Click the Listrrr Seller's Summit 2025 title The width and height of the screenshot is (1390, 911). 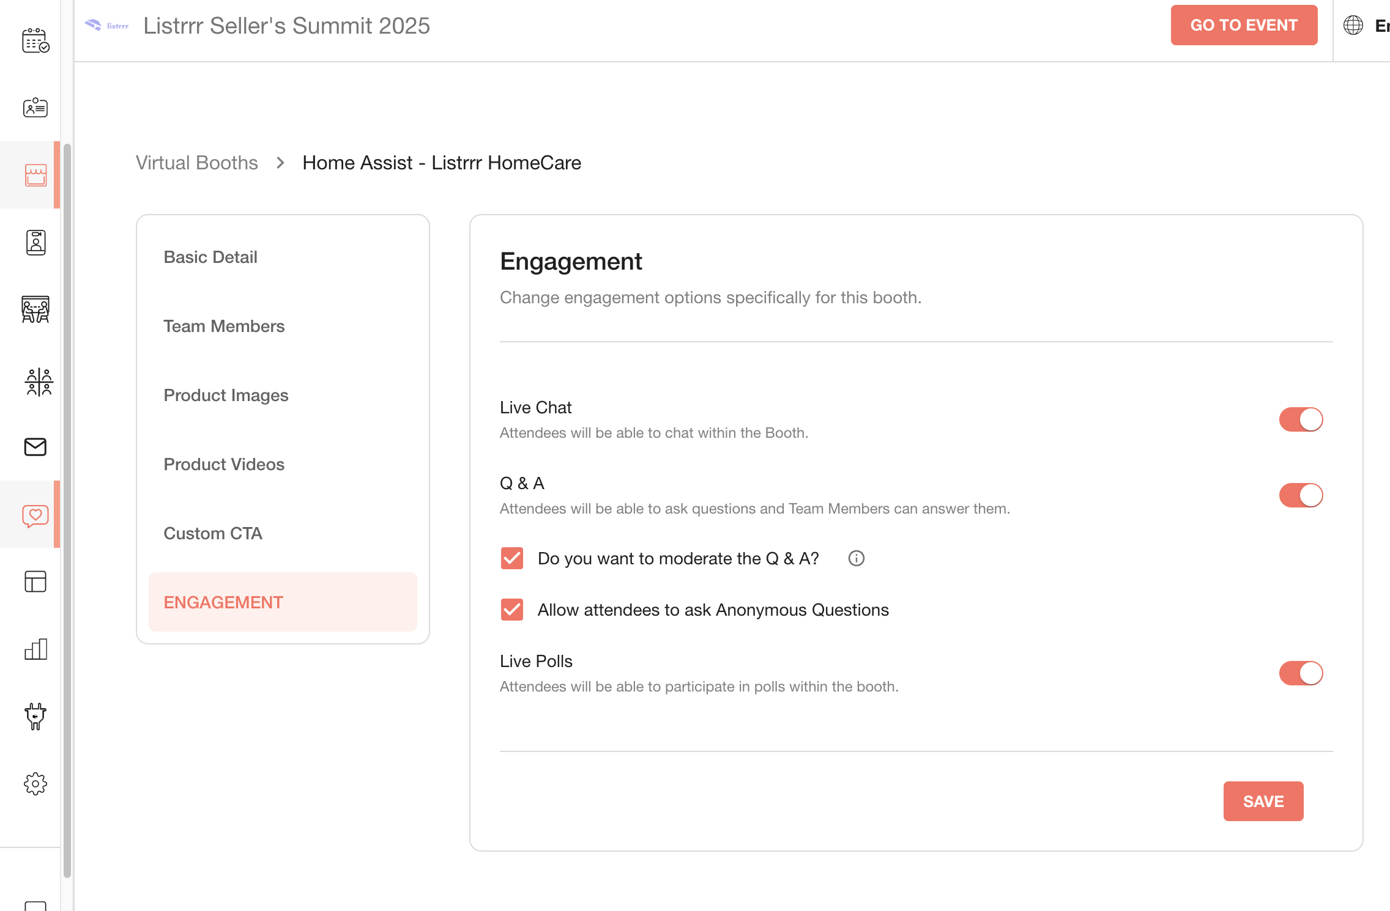286,26
